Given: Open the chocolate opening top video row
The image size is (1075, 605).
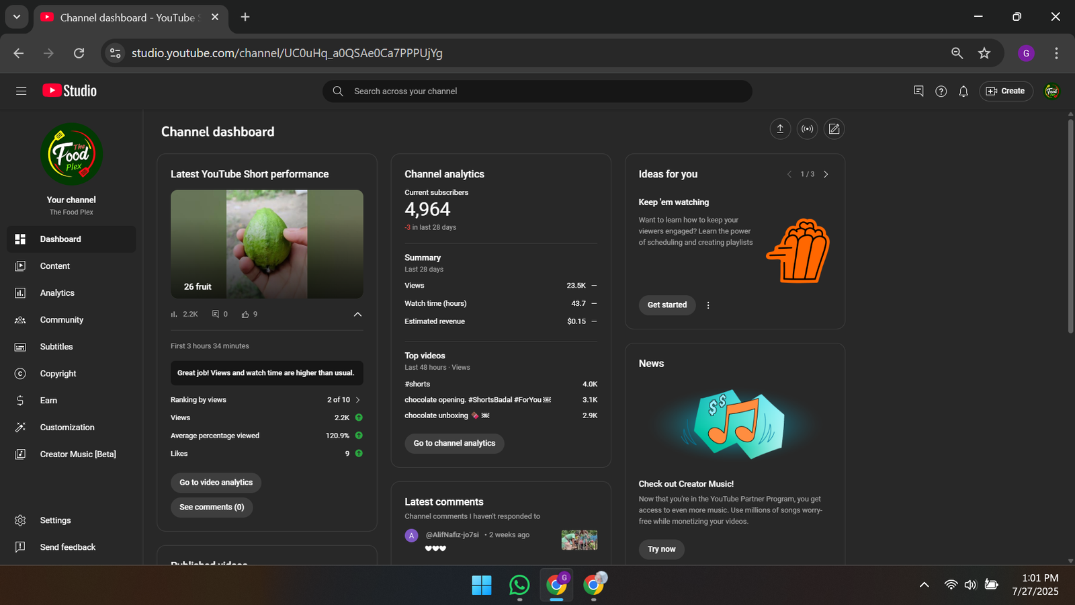Looking at the screenshot, I should click(x=501, y=400).
